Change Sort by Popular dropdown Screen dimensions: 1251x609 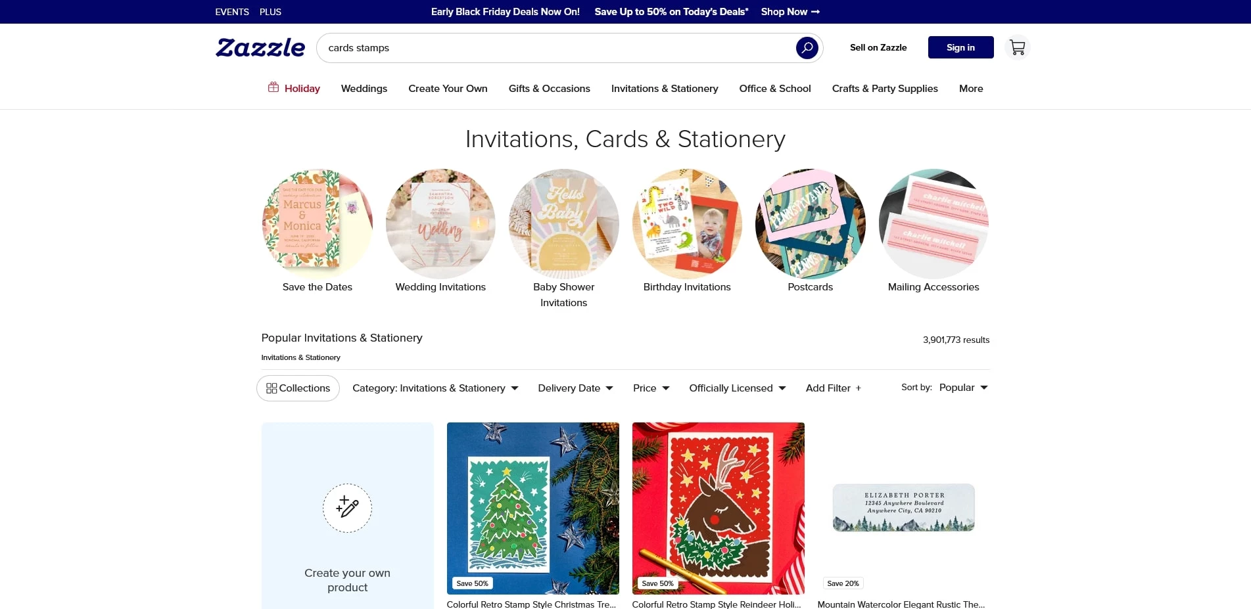point(963,388)
